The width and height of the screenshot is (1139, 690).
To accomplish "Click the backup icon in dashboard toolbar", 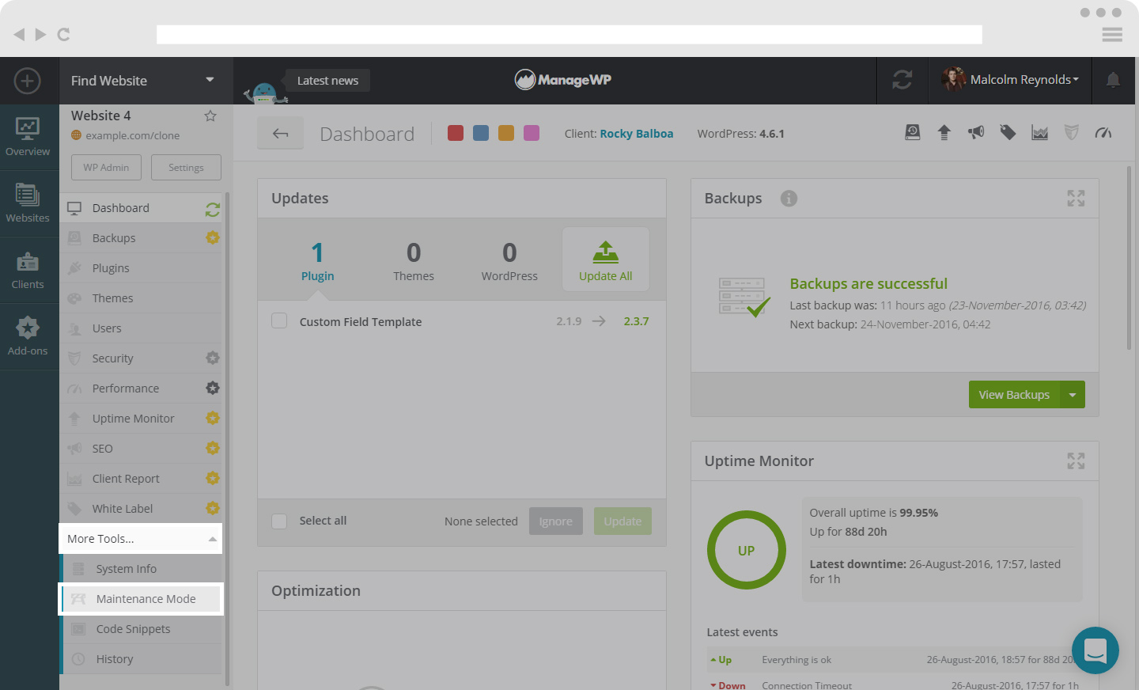I will 913,132.
